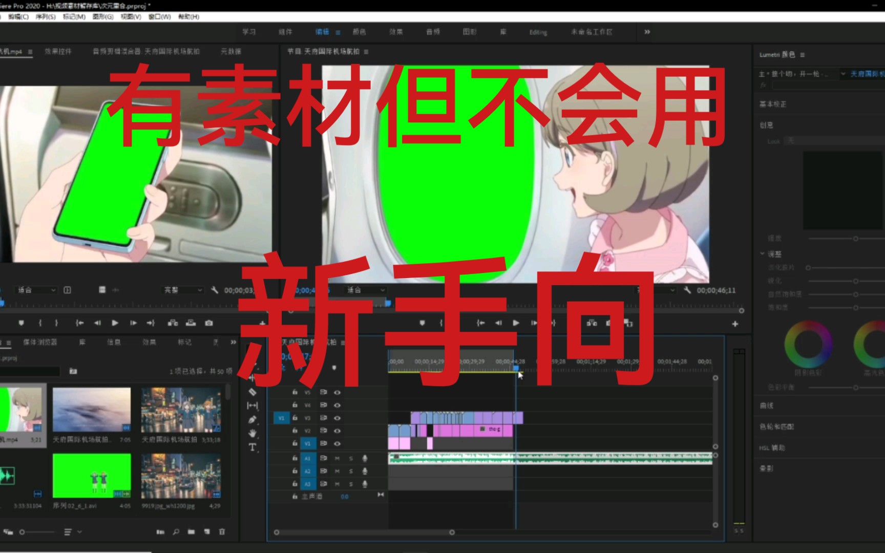Open the 序列(S) menu
Screen dimensions: 885x553
[x=46, y=17]
